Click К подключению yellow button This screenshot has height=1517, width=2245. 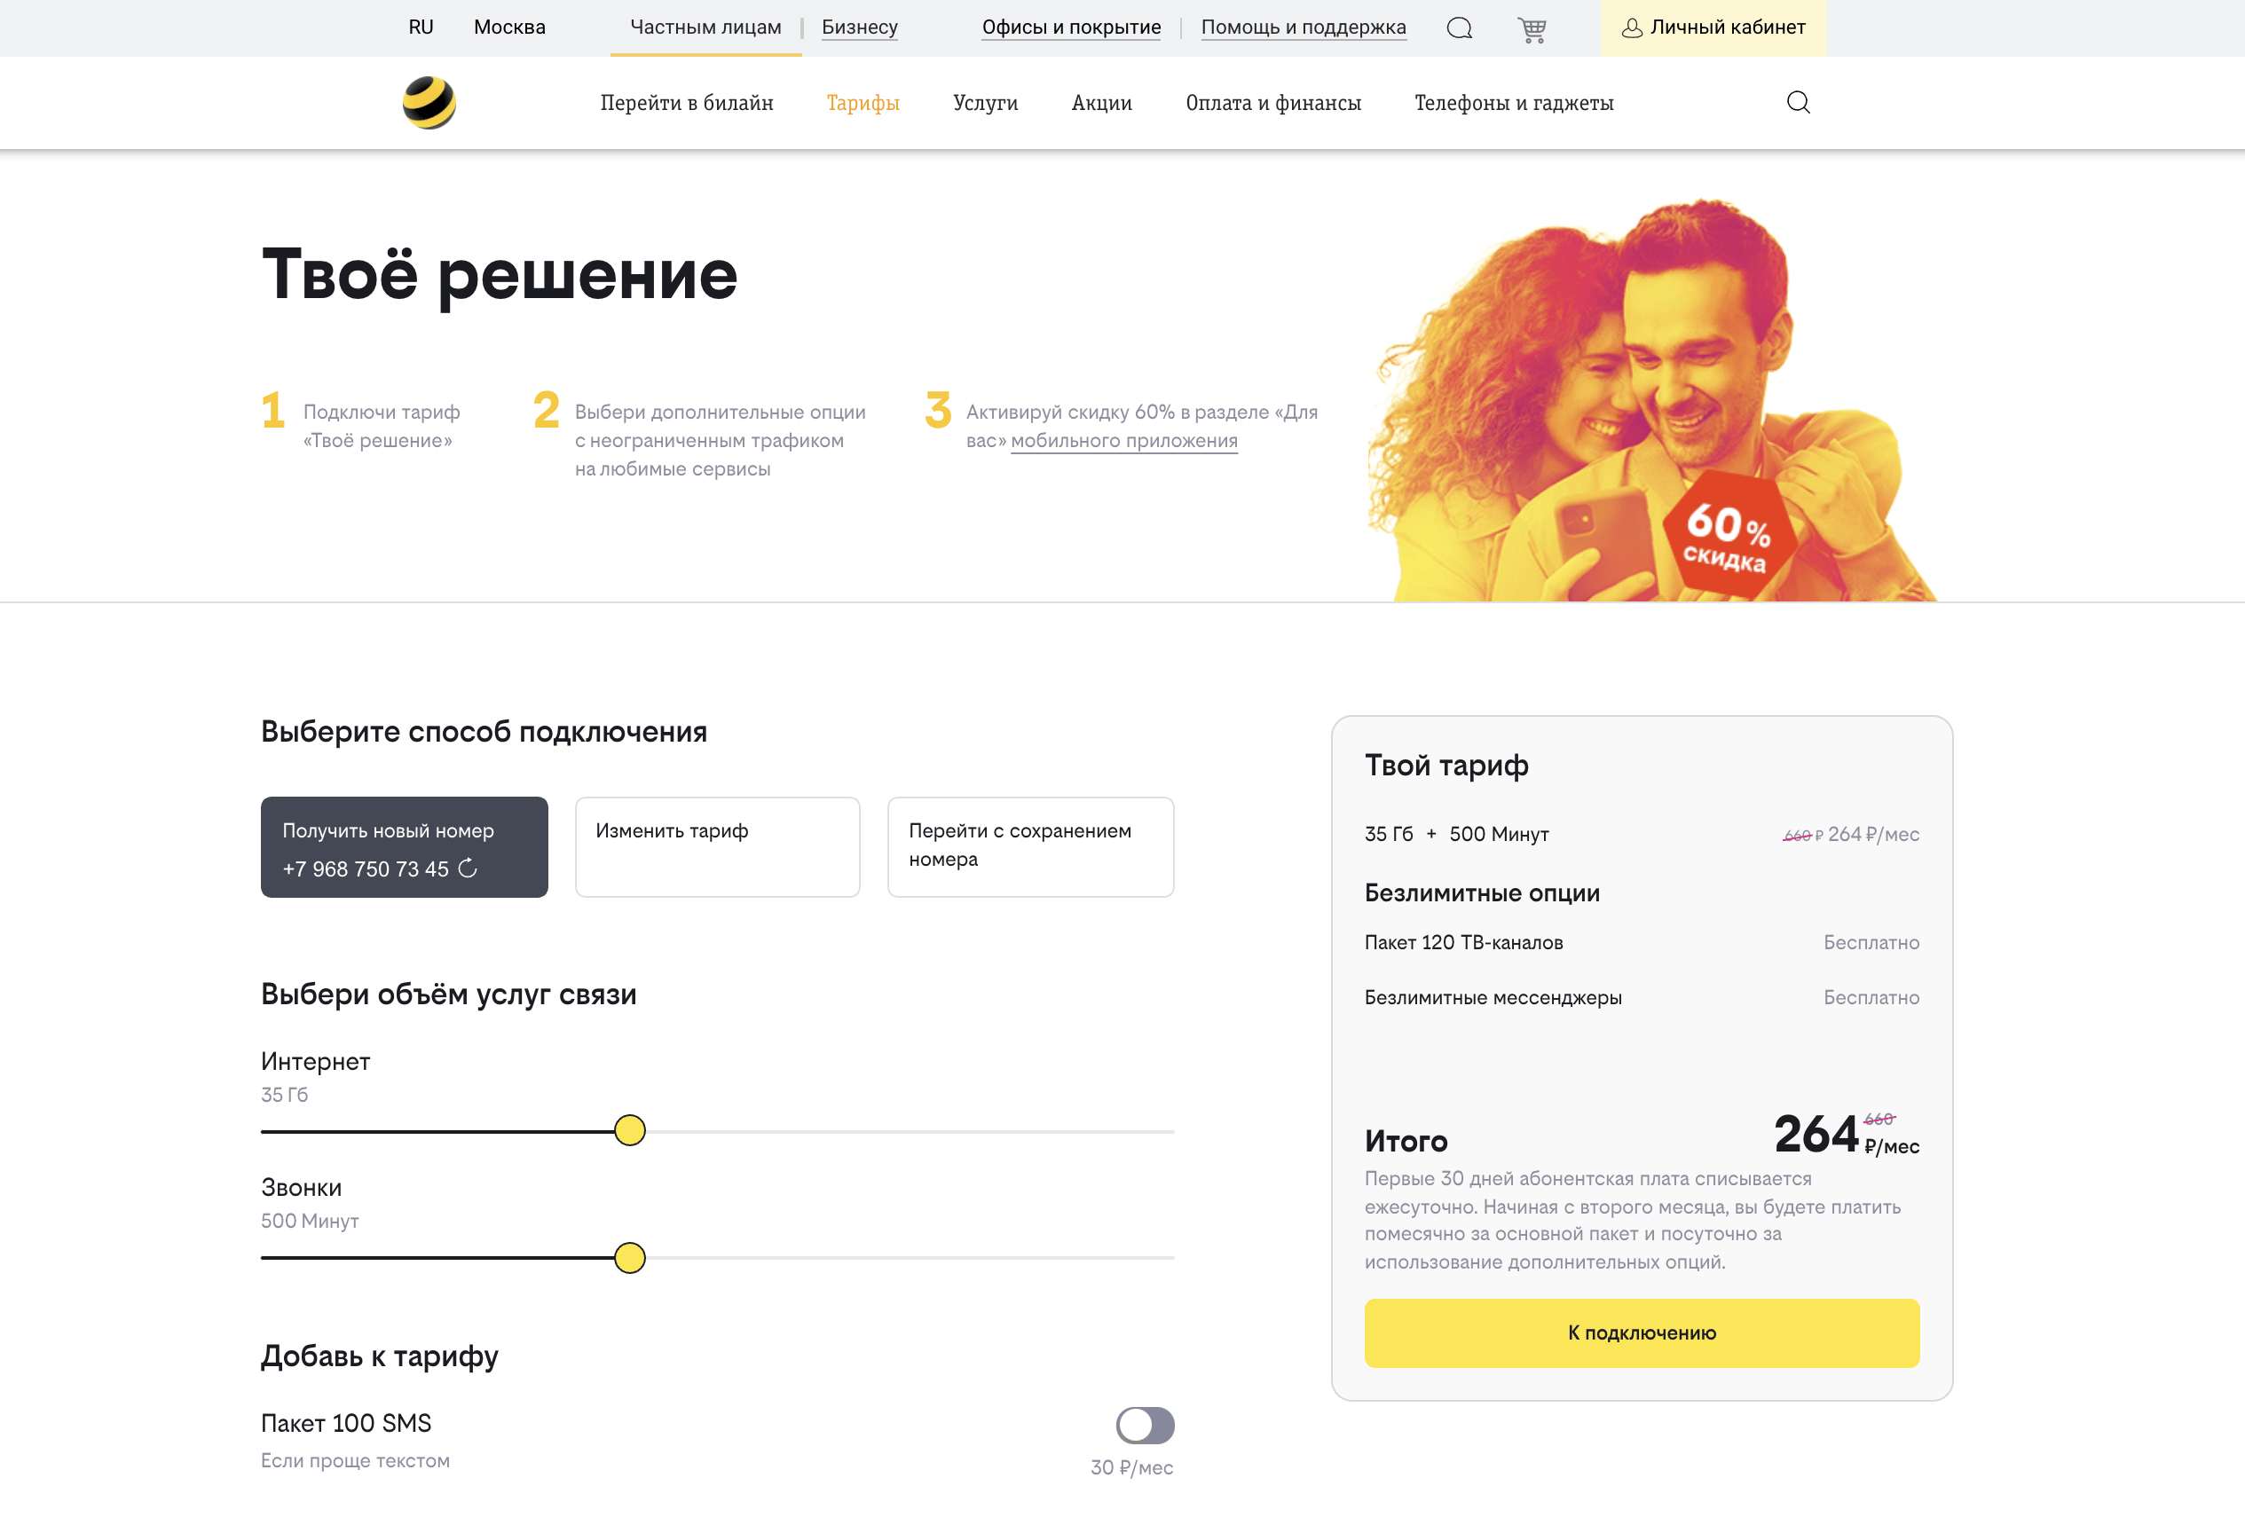[1641, 1331]
